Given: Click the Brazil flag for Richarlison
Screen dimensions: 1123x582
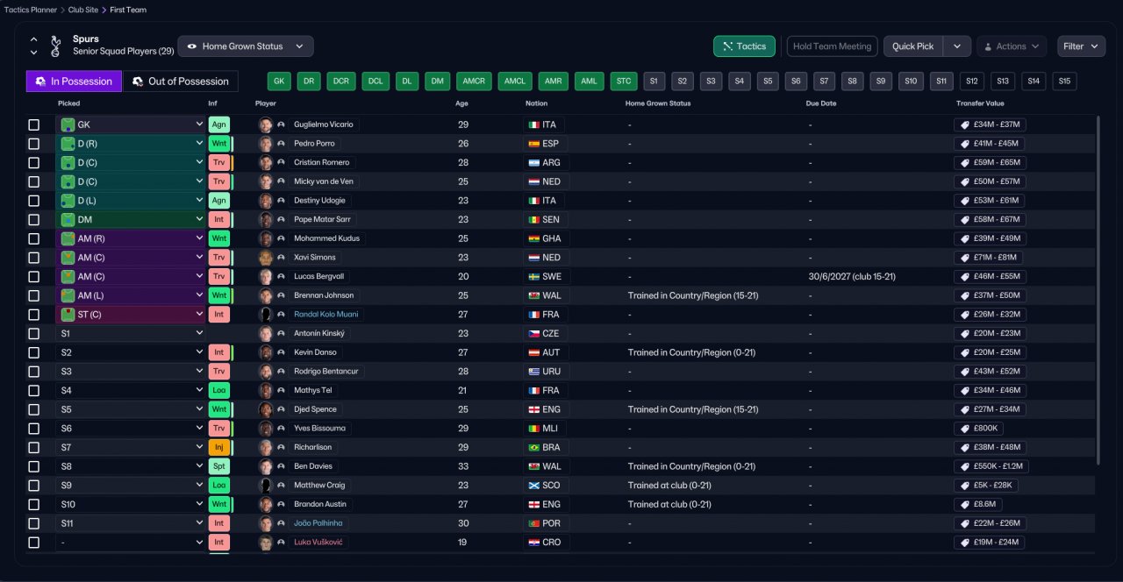Looking at the screenshot, I should 533,448.
